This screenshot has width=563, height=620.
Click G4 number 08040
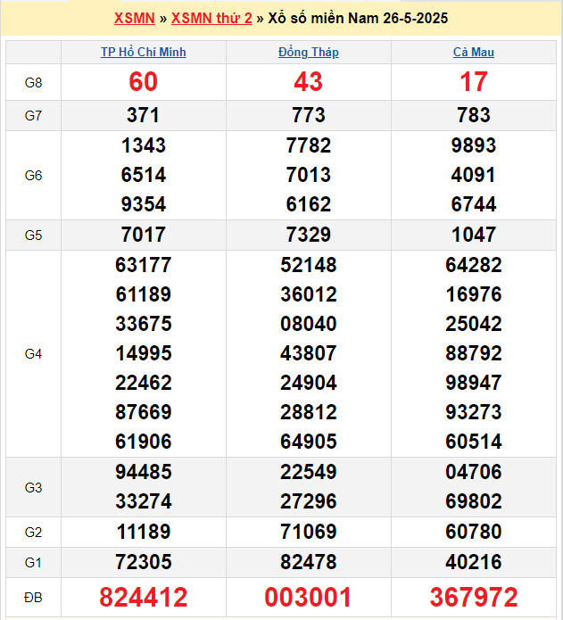pyautogui.click(x=309, y=324)
